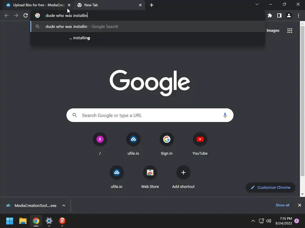Open the first-row ufile.io shortcut
This screenshot has height=228, width=305.
[133, 144]
